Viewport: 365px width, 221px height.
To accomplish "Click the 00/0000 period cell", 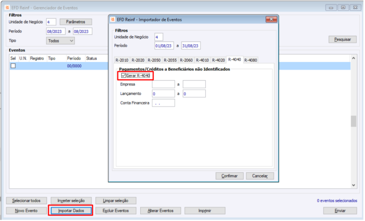I will pyautogui.click(x=74, y=66).
